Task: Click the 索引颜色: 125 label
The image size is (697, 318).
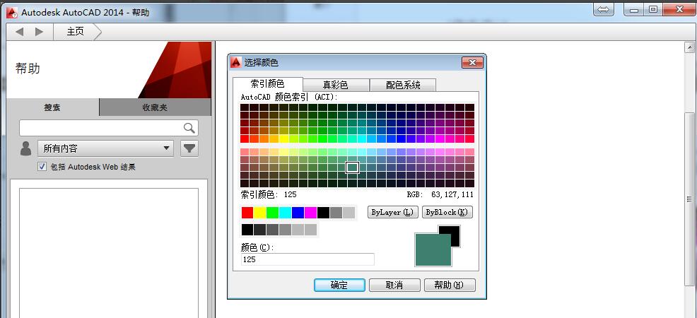Action: 269,194
